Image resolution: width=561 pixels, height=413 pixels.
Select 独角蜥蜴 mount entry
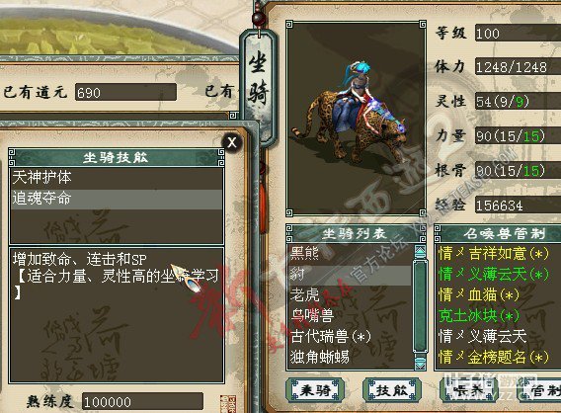[350, 357]
